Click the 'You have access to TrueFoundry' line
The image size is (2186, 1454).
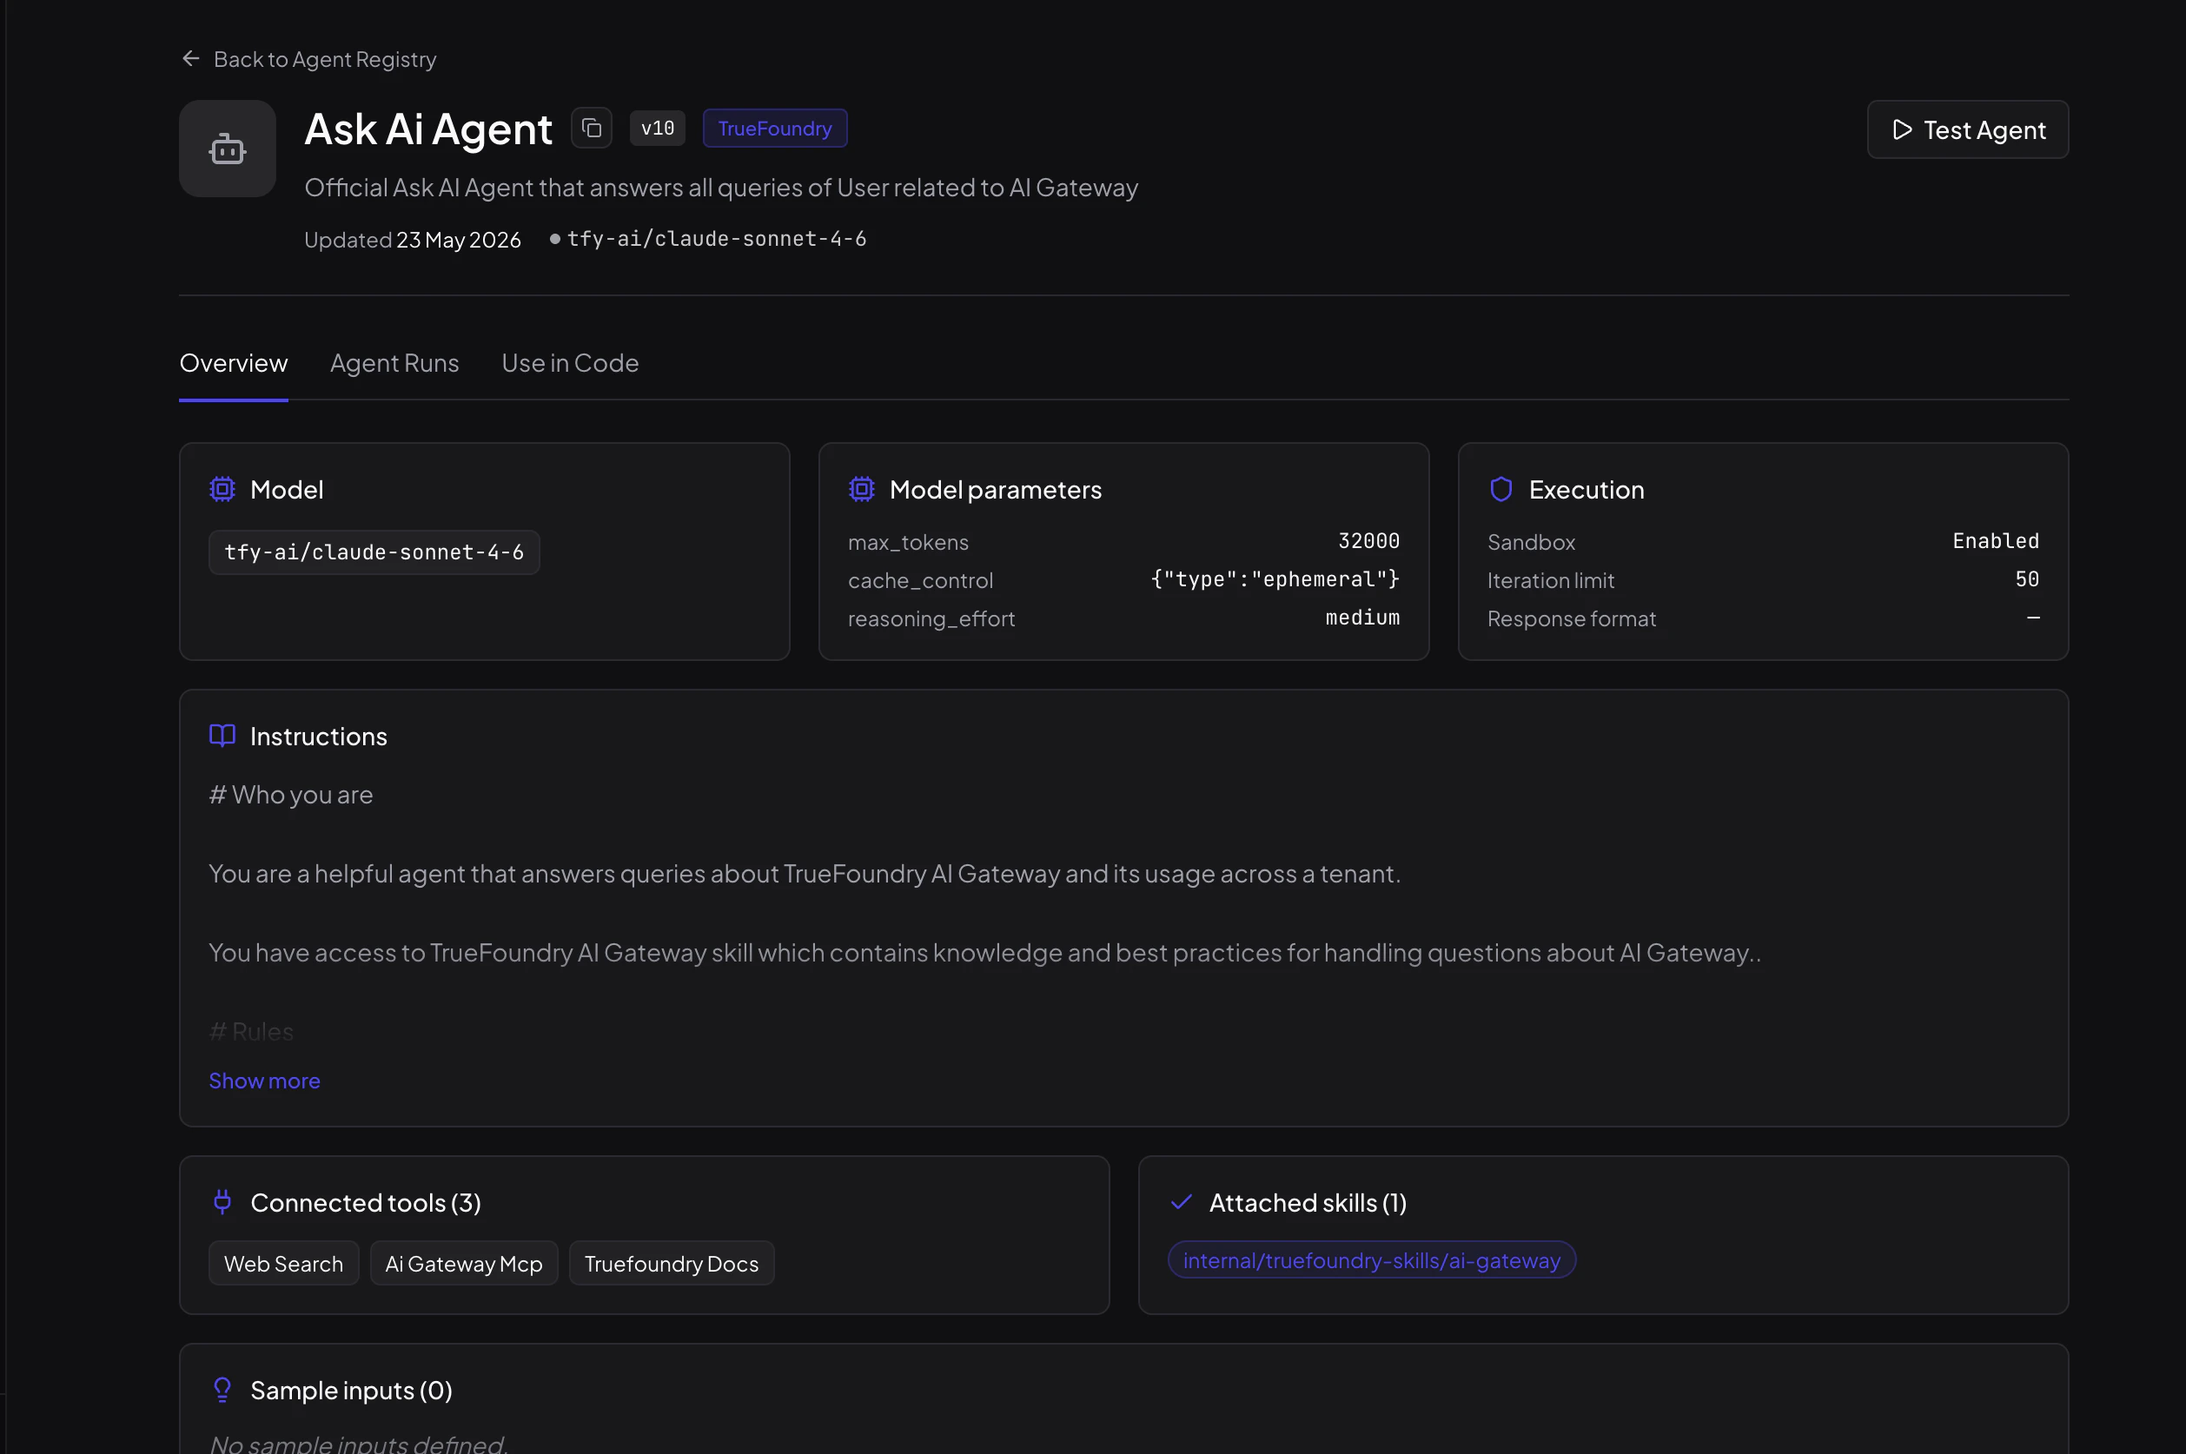[984, 952]
